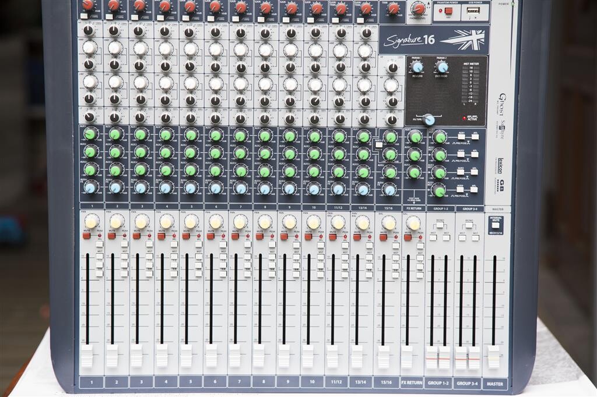Mute the FX Return channel
The width and height of the screenshot is (597, 397).
[x=408, y=238]
